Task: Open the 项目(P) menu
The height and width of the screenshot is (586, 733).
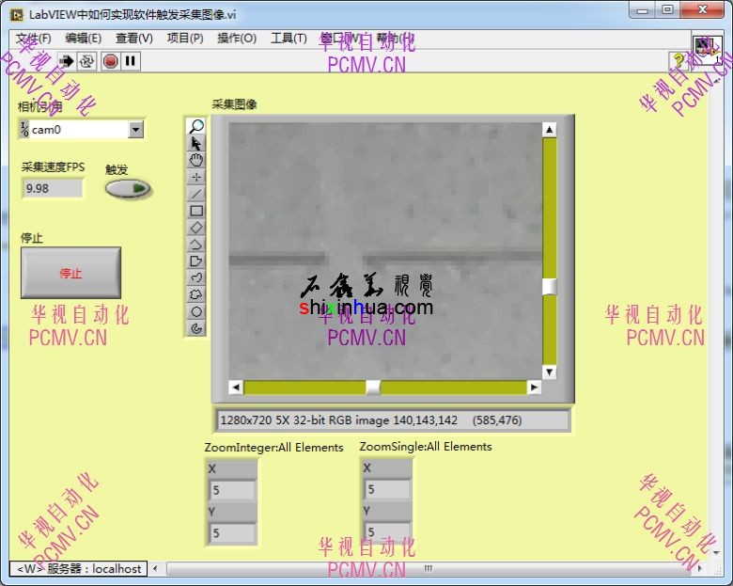Action: click(x=185, y=39)
